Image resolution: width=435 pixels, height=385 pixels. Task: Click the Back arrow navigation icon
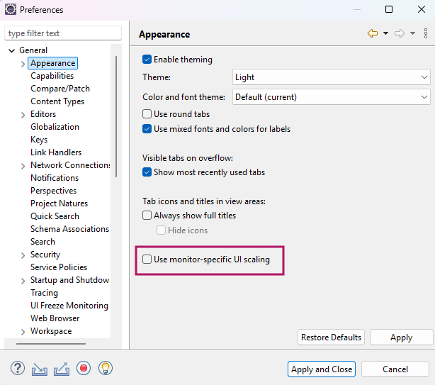[x=372, y=33]
